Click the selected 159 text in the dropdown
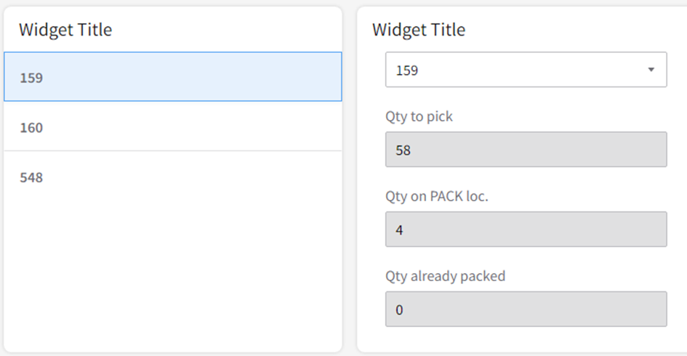 click(406, 70)
